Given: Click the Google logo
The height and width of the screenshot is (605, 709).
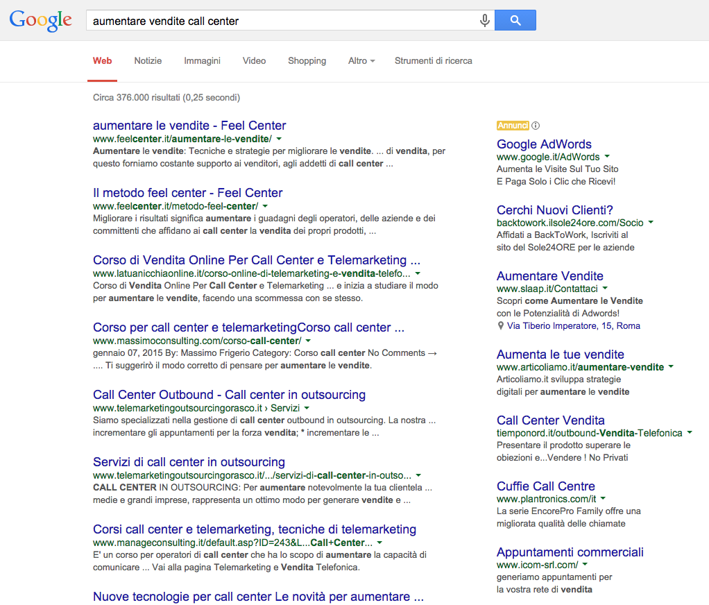Looking at the screenshot, I should tap(41, 20).
